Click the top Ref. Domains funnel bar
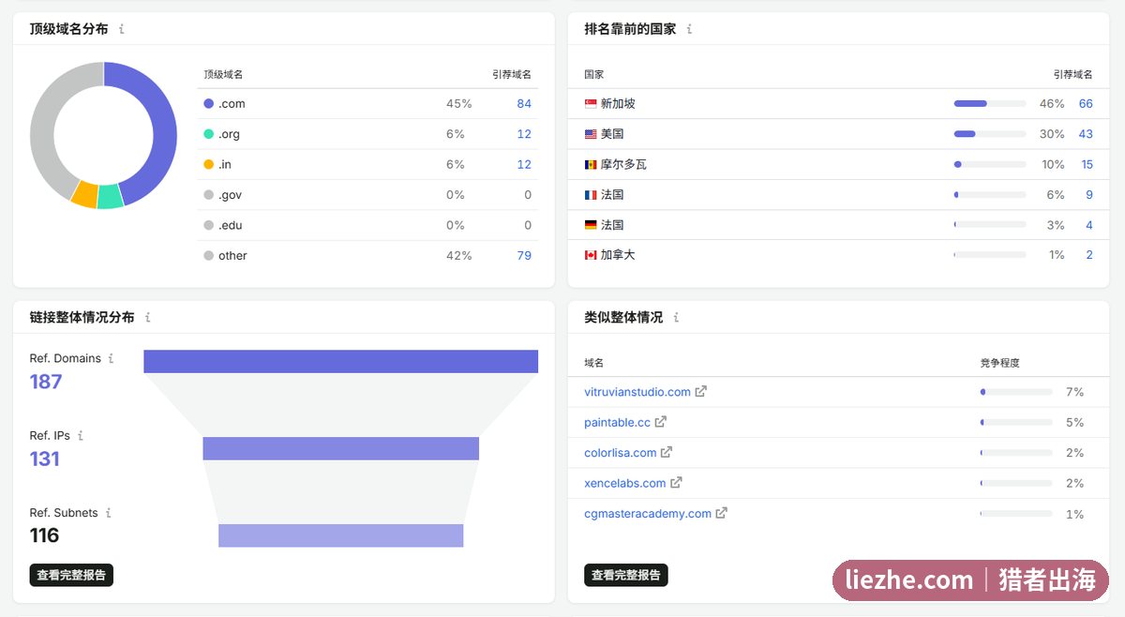Image resolution: width=1125 pixels, height=617 pixels. pyautogui.click(x=340, y=361)
